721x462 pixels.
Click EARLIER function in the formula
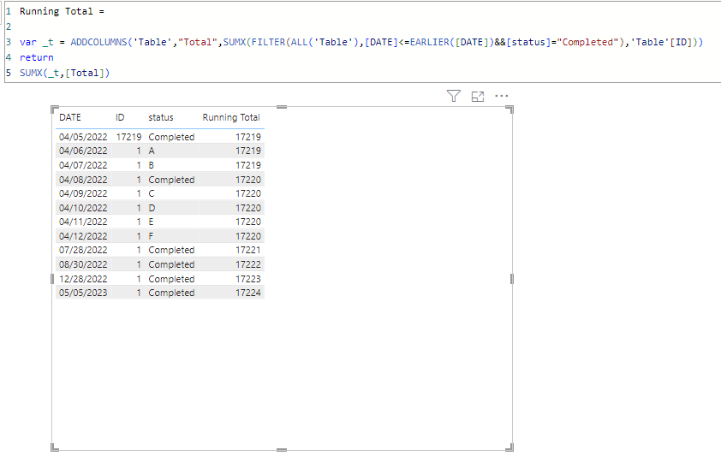pos(430,42)
